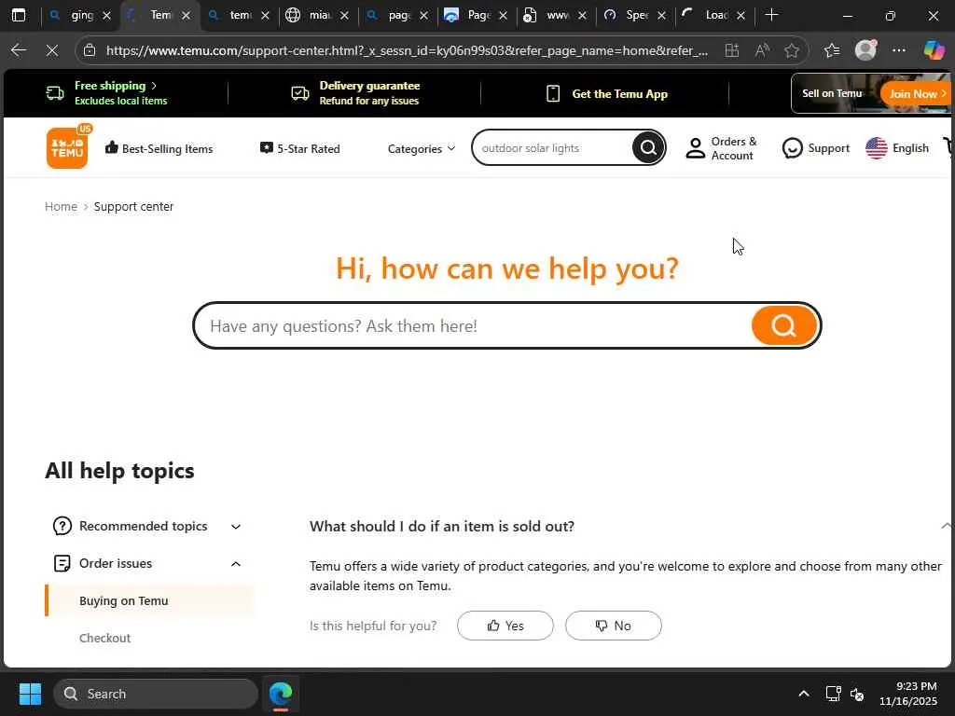Click the taskbar Search box
Screen dimensions: 955x716
pos(156,694)
